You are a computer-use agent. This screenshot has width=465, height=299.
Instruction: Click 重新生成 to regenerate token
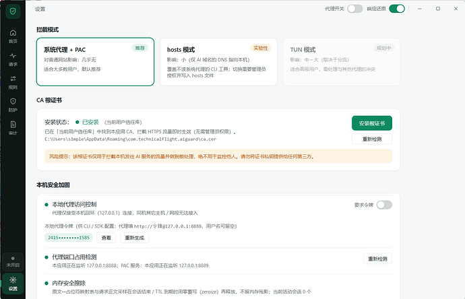[x=134, y=238]
